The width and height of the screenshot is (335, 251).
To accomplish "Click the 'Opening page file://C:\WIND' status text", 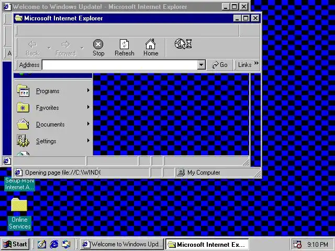I will (x=63, y=173).
